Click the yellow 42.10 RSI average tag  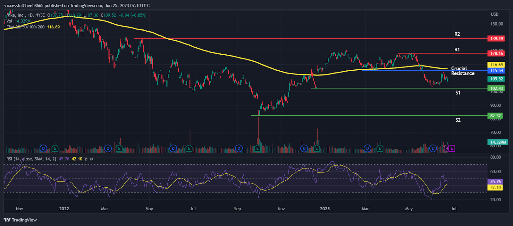pos(495,188)
